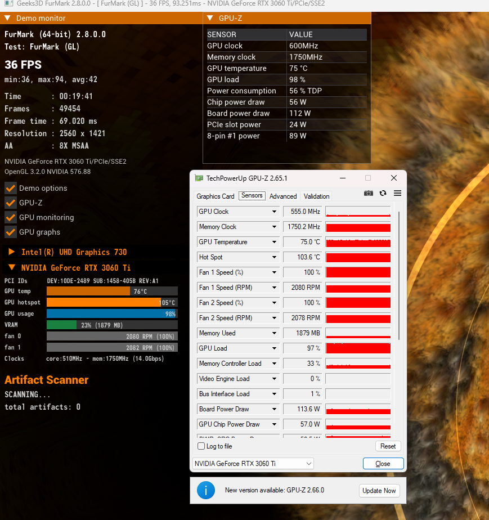Viewport: 489px width, 520px height.
Task: Collapse the NVIDIA GeForce RTX 3060 Ti section
Action: tap(12, 267)
